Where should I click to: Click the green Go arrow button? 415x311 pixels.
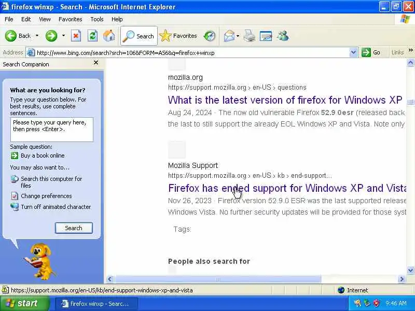(366, 52)
